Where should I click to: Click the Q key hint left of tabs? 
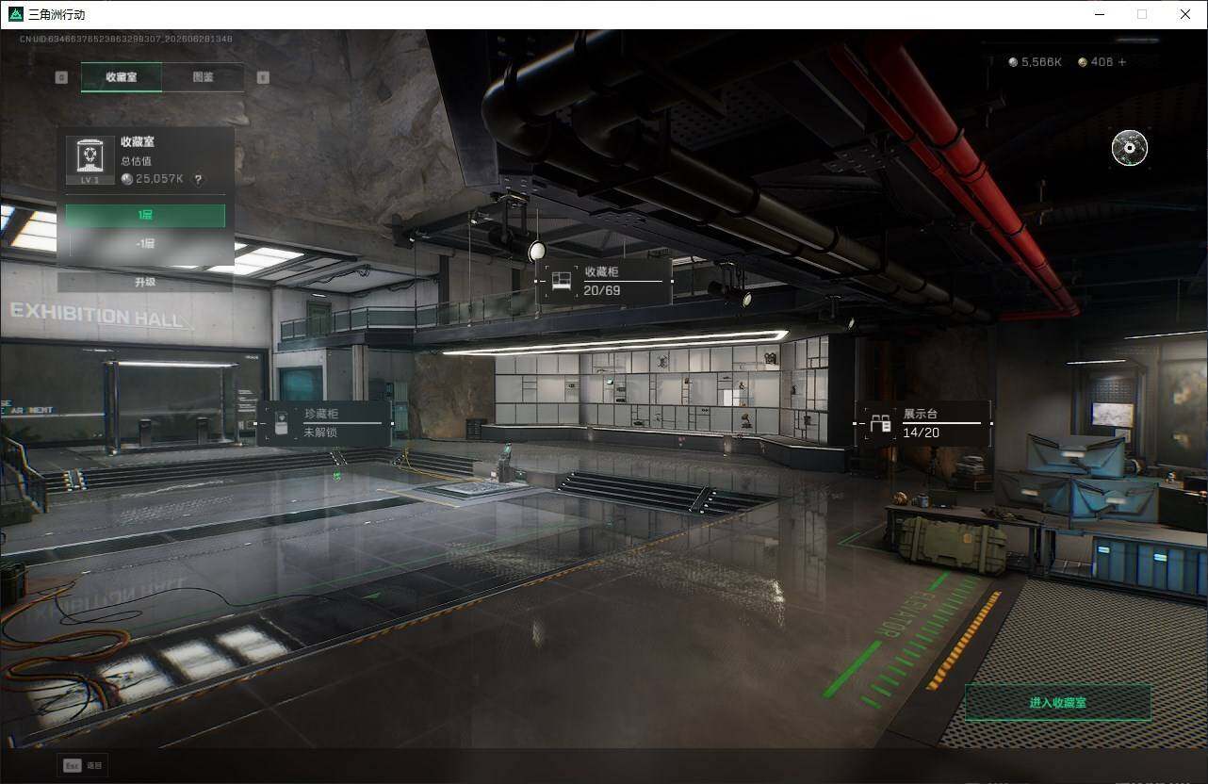61,77
